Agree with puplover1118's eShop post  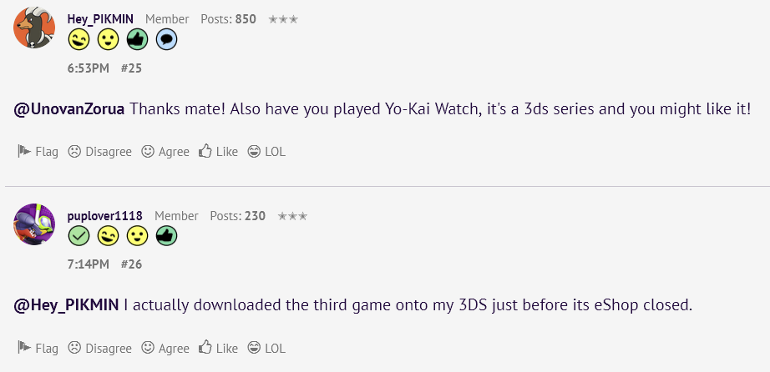point(165,349)
